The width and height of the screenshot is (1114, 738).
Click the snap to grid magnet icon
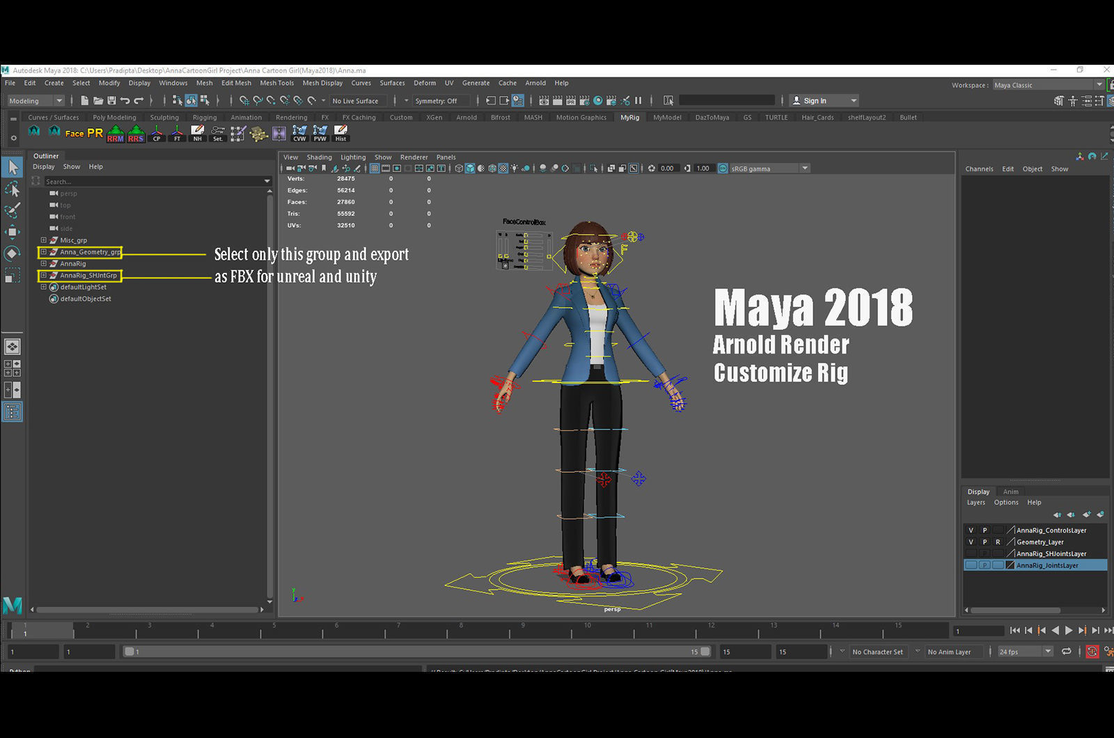[x=244, y=101]
